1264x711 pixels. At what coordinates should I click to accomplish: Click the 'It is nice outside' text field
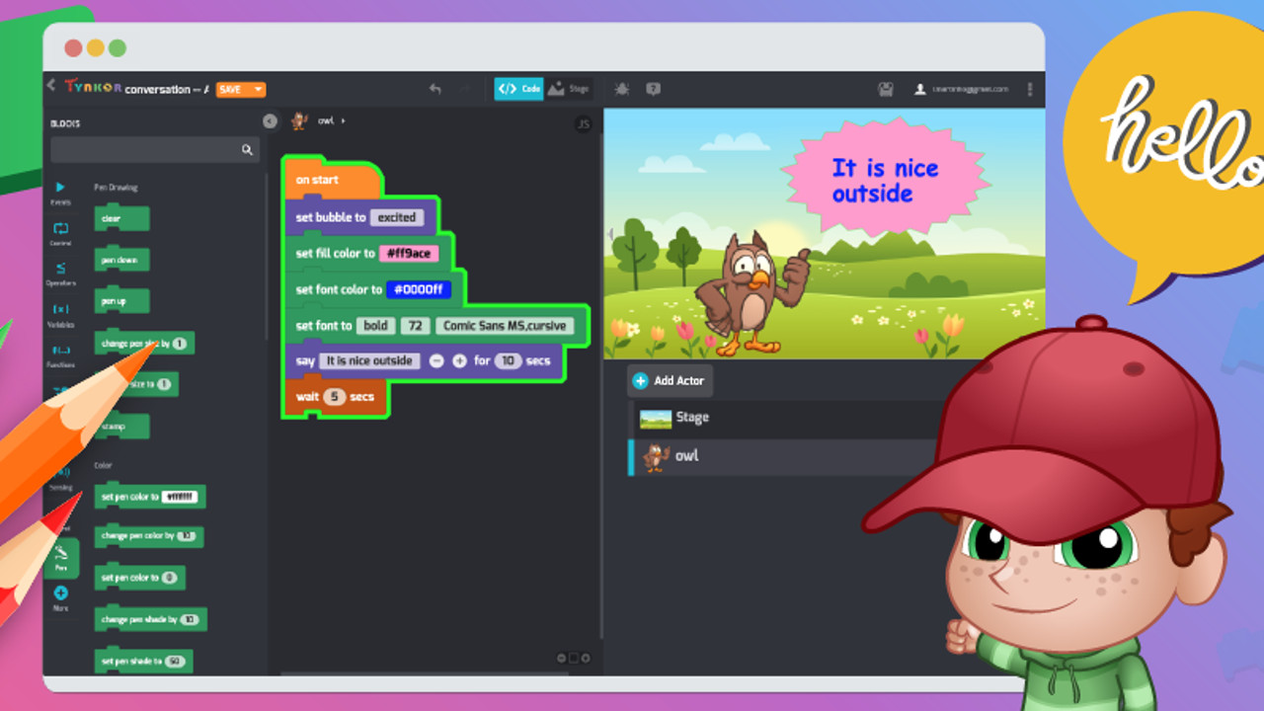(x=370, y=361)
